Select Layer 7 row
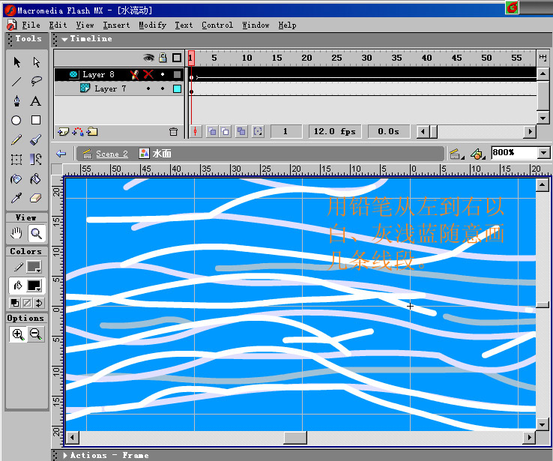 [119, 88]
